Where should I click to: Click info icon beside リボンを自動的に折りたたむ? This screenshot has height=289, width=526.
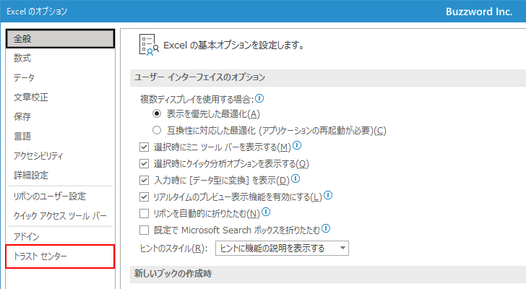pos(266,212)
